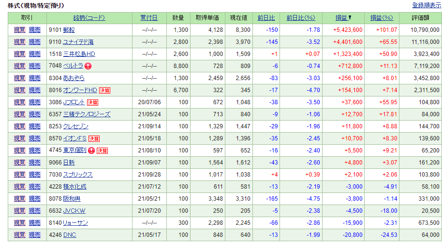Select valuation amount 11,116,000
Viewport: 442px width, 247px height.
tap(426, 42)
